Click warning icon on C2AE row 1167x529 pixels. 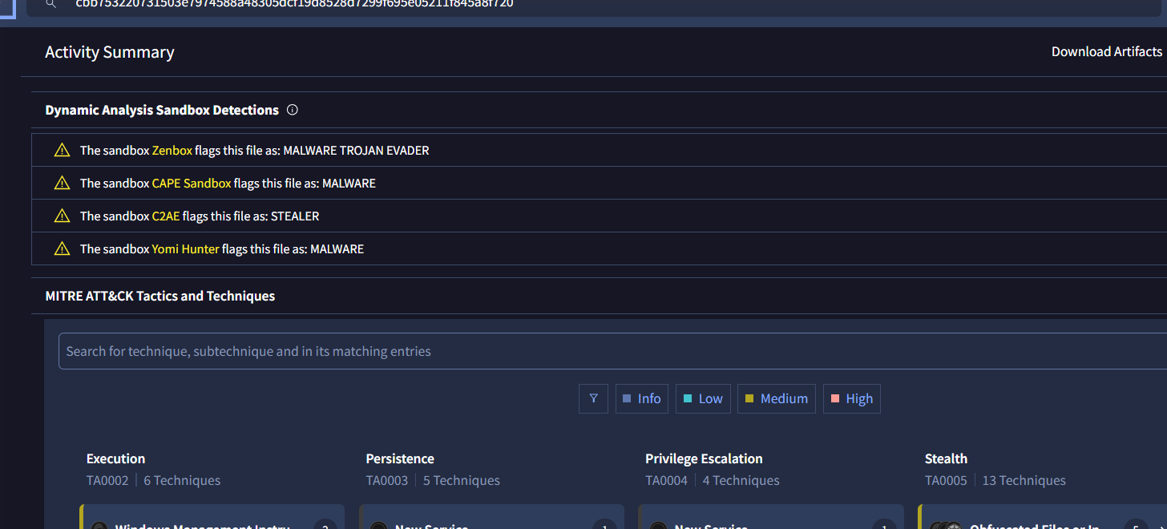pyautogui.click(x=62, y=216)
